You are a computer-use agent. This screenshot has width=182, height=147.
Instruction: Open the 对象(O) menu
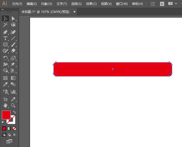point(47,4)
